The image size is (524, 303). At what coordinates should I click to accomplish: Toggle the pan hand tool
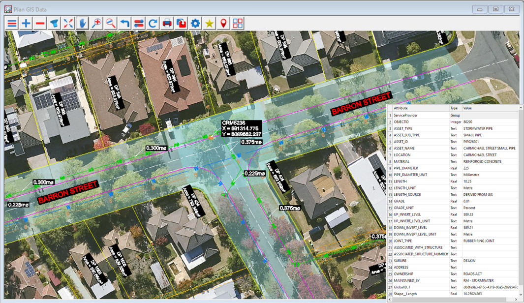(x=82, y=23)
